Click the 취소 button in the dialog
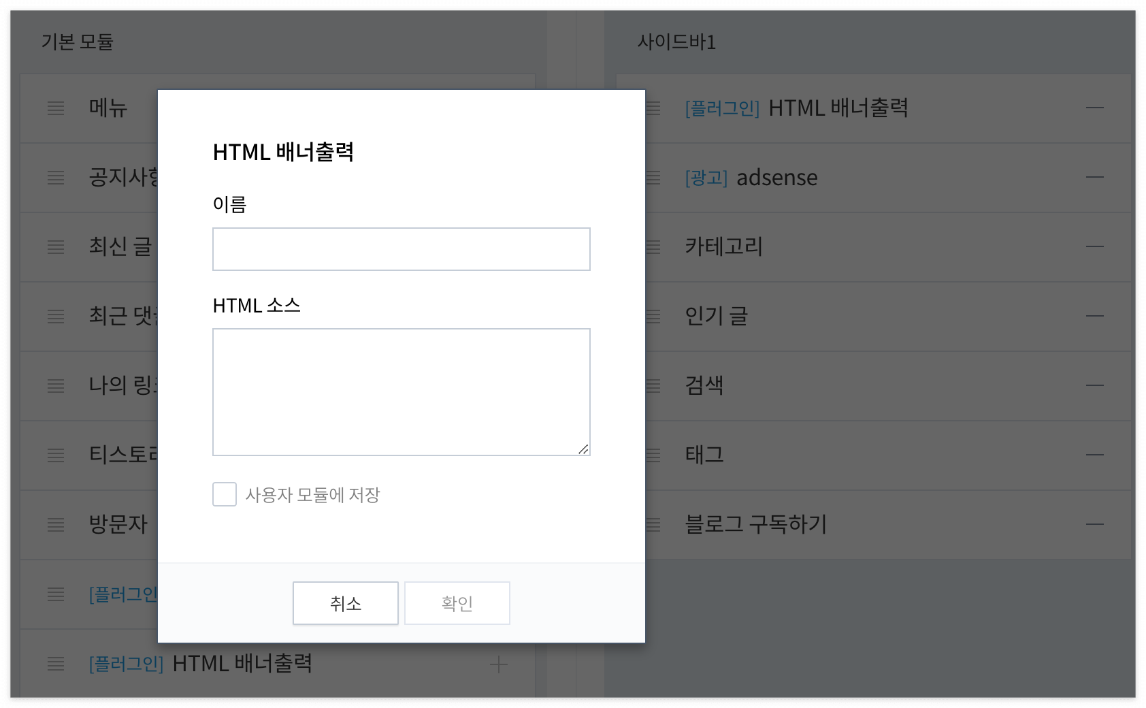1146x708 pixels. 345,602
